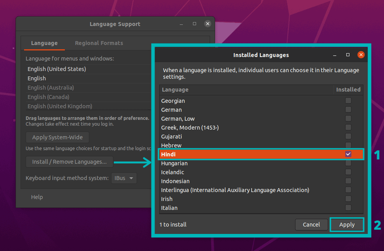Enable Italian in the Installed column
Image resolution: width=384 pixels, height=251 pixels.
(x=348, y=208)
